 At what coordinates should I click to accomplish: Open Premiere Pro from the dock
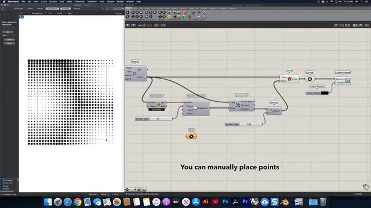coord(245,202)
